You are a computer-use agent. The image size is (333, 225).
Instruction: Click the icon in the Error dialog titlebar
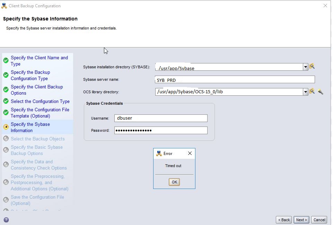point(159,153)
